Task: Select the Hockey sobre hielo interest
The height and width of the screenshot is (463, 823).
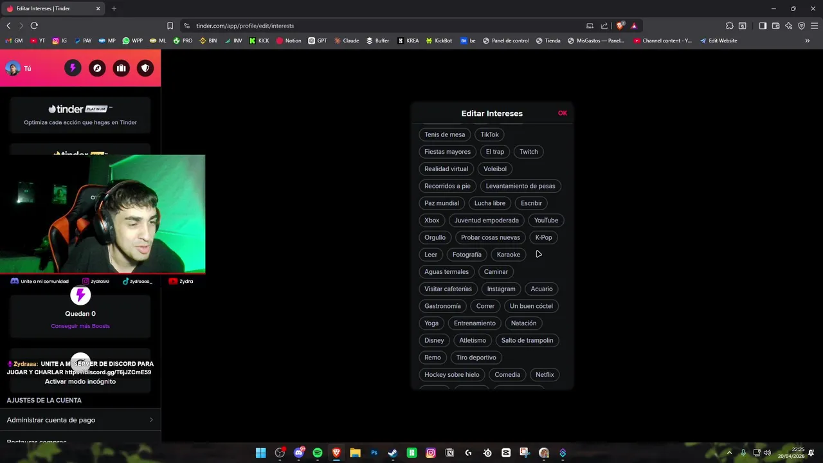Action: (452, 374)
